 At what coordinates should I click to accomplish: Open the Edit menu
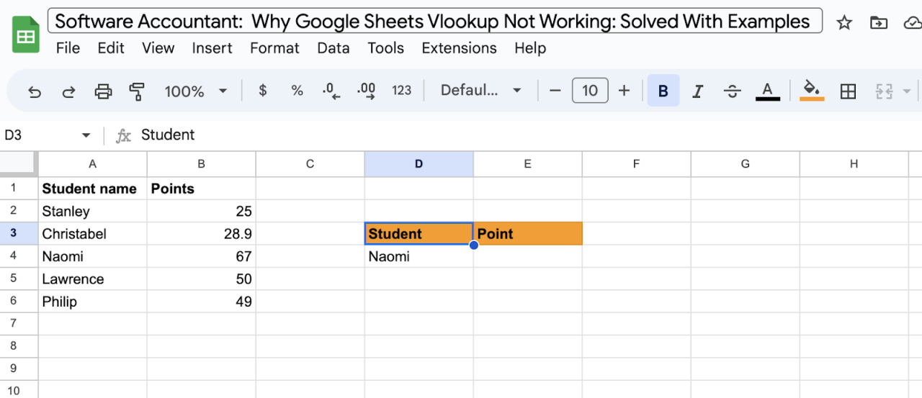pyautogui.click(x=111, y=48)
